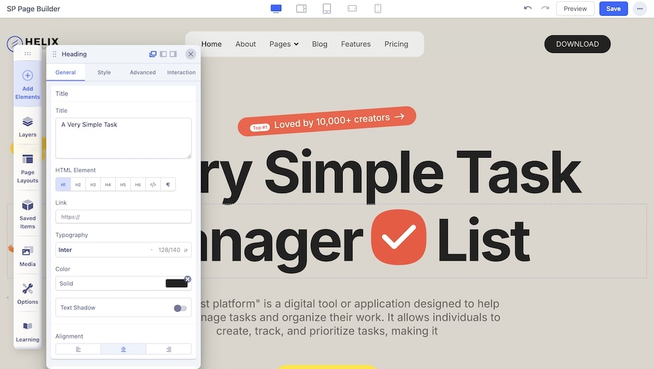Open the Inter typography font selector
This screenshot has height=369, width=654.
101,250
